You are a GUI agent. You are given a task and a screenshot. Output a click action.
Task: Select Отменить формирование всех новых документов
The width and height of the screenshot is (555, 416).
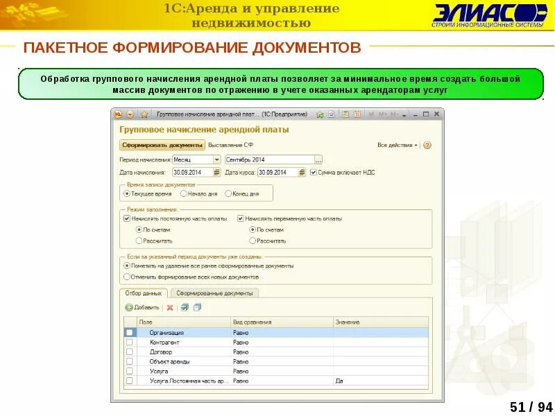[x=127, y=277]
